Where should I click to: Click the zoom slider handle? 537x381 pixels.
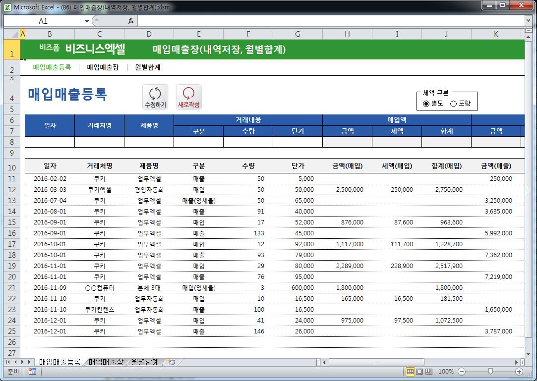490,372
